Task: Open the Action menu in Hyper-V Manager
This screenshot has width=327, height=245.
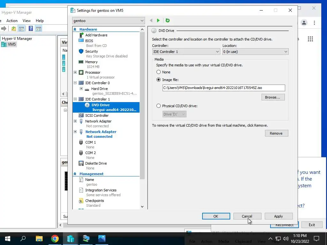Action: pos(12,21)
